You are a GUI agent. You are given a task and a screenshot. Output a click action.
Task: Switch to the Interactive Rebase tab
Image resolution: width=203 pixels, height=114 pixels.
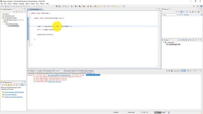(70, 71)
